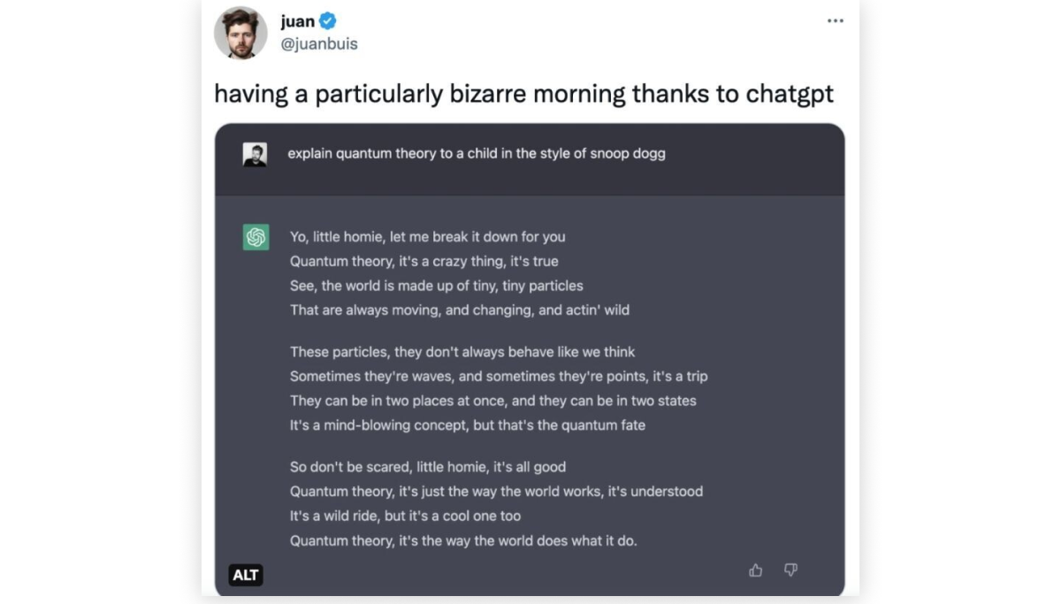Click the display name "juan"
Viewport: 1061px width, 604px height.
[x=298, y=21]
